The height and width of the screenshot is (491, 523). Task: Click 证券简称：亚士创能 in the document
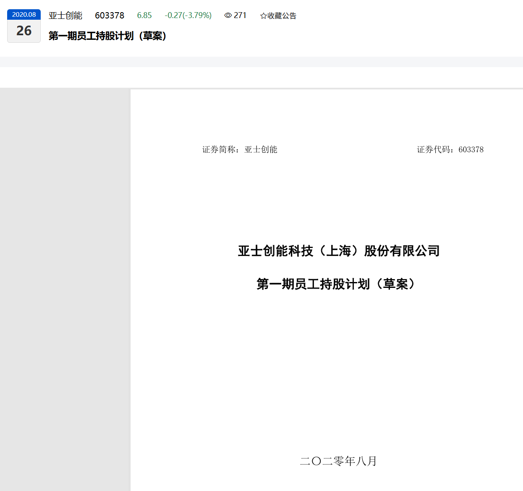coord(240,150)
